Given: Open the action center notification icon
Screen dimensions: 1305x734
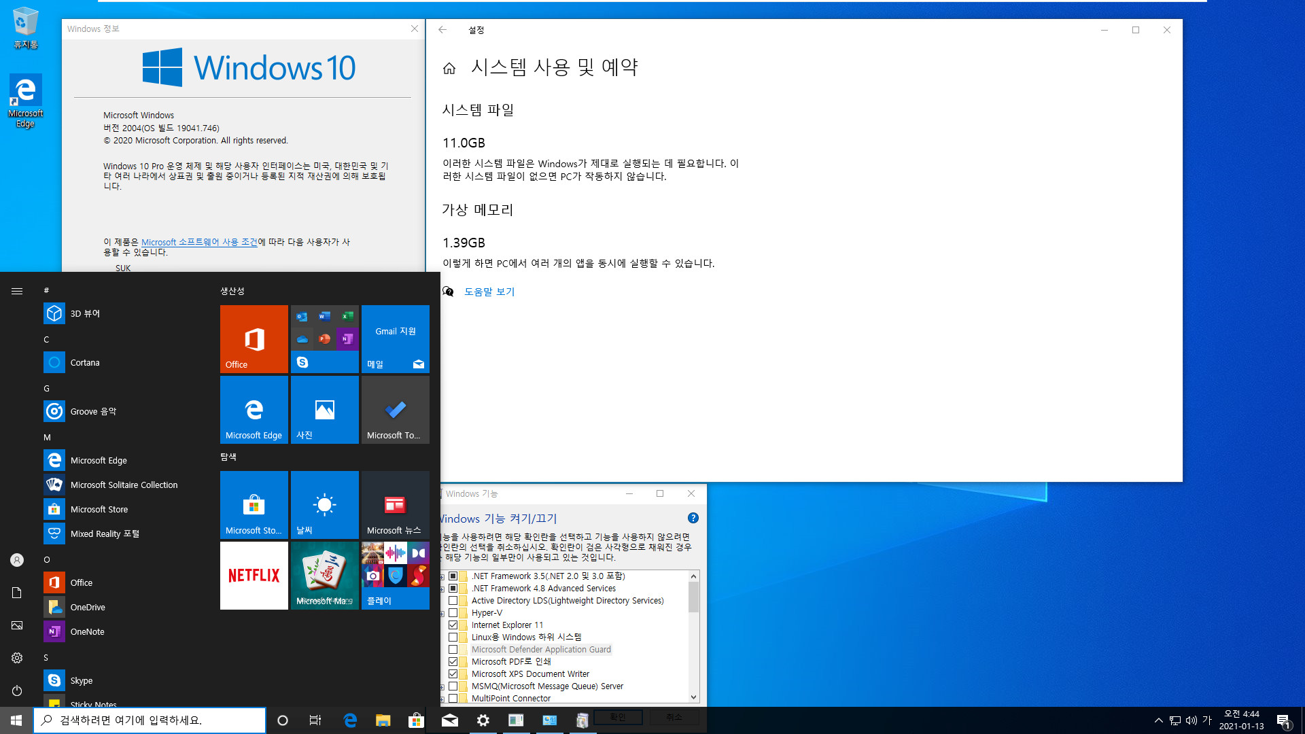Looking at the screenshot, I should [1284, 721].
